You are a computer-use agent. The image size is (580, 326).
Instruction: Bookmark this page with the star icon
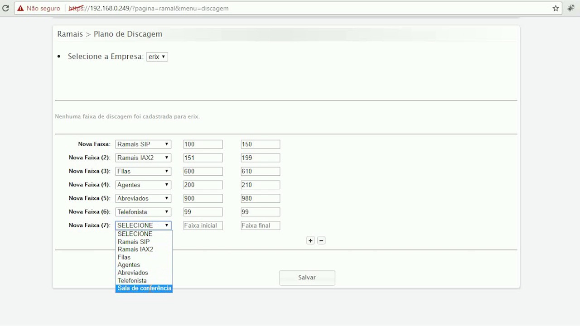pos(556,8)
